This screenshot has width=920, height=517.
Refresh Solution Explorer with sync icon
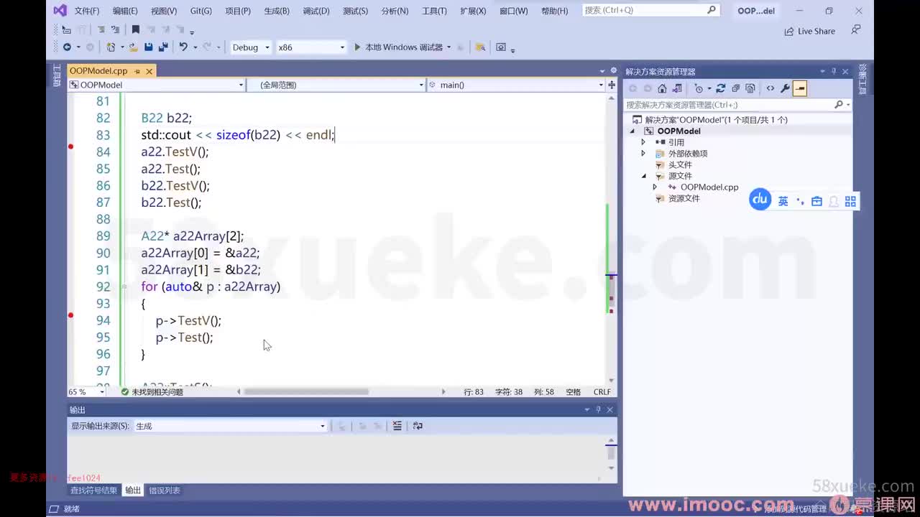click(721, 88)
